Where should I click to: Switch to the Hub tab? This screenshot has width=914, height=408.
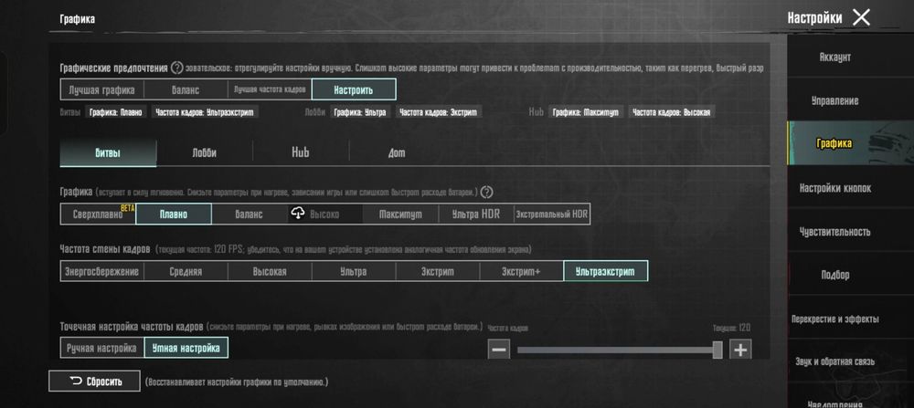coord(301,153)
